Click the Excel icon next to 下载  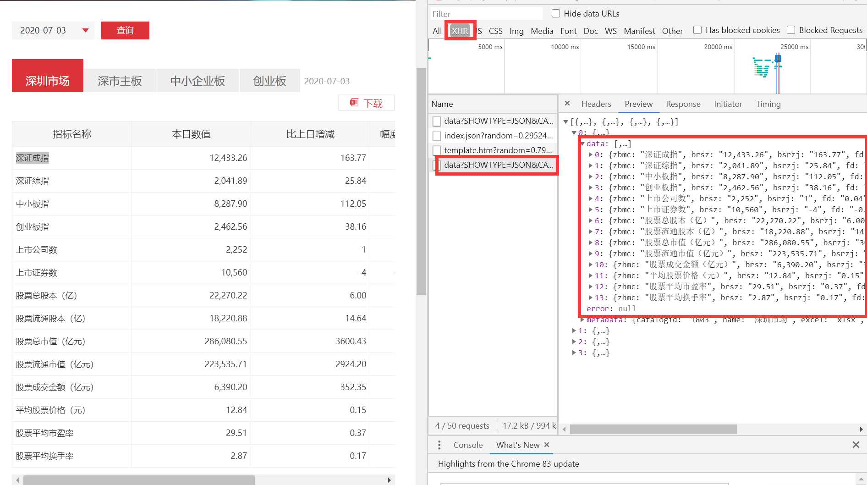354,103
